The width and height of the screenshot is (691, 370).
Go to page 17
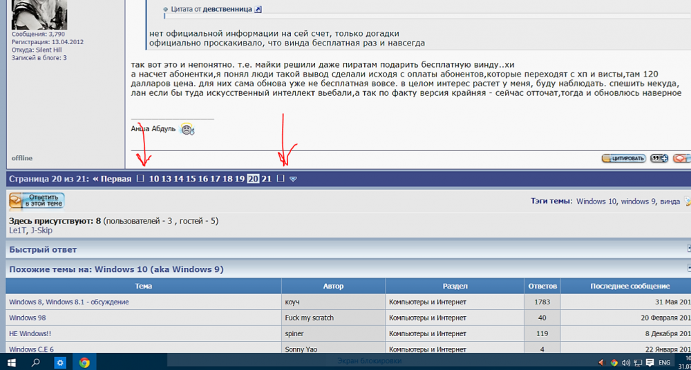[215, 179]
